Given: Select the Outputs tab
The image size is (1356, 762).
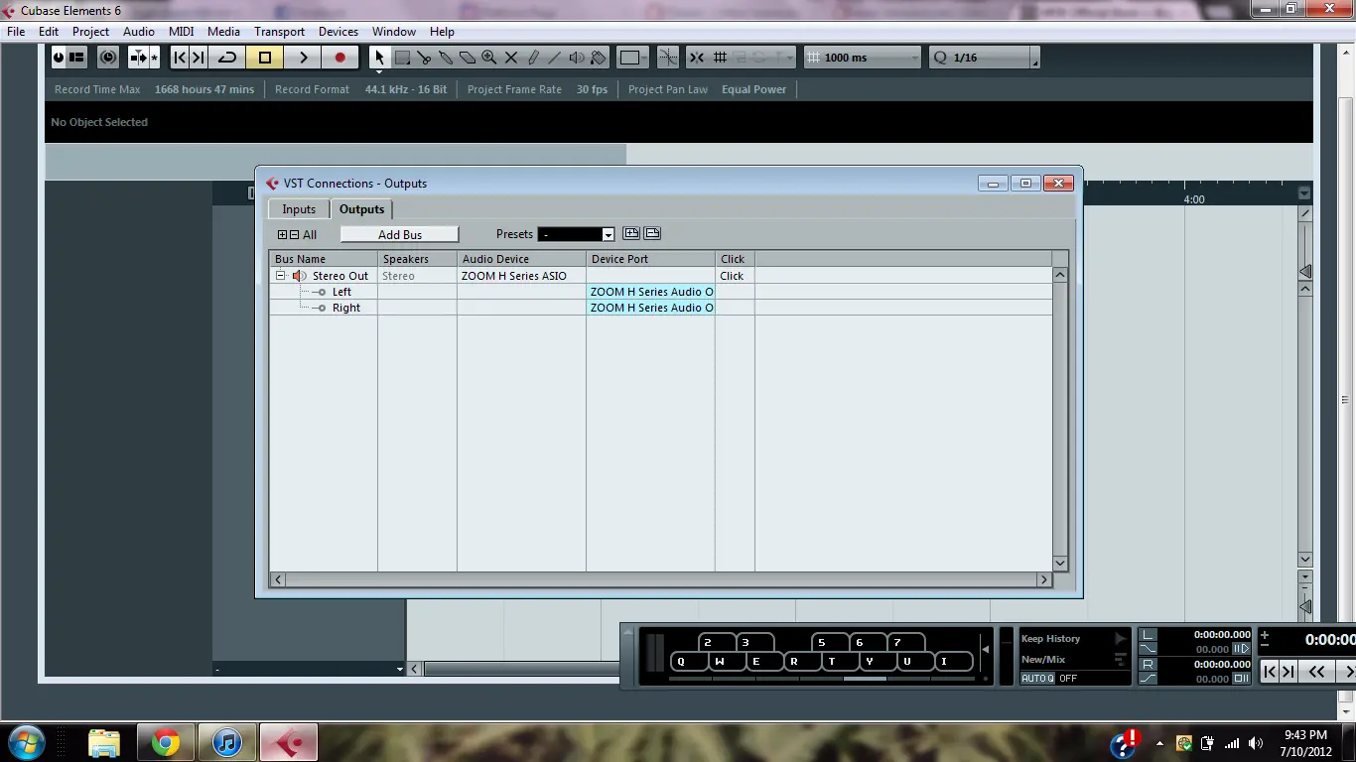Looking at the screenshot, I should point(361,209).
